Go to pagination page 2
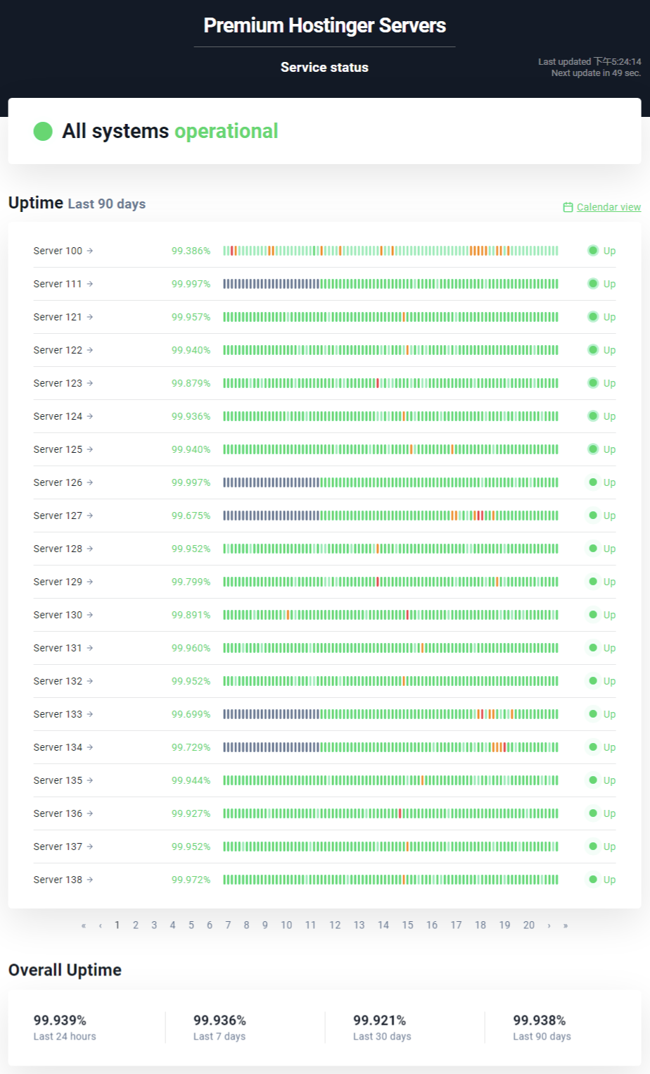This screenshot has height=1074, width=650. [136, 925]
